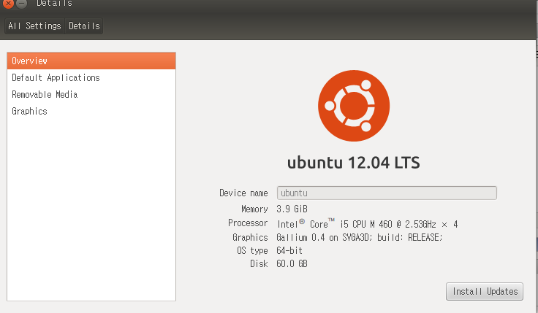Open Default Applications section
The height and width of the screenshot is (313, 538).
pos(91,78)
